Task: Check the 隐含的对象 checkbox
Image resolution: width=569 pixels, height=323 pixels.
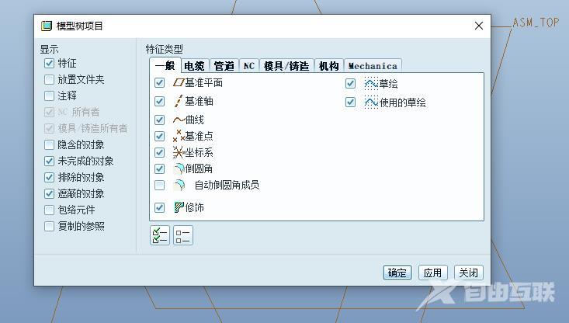Action: tap(49, 144)
